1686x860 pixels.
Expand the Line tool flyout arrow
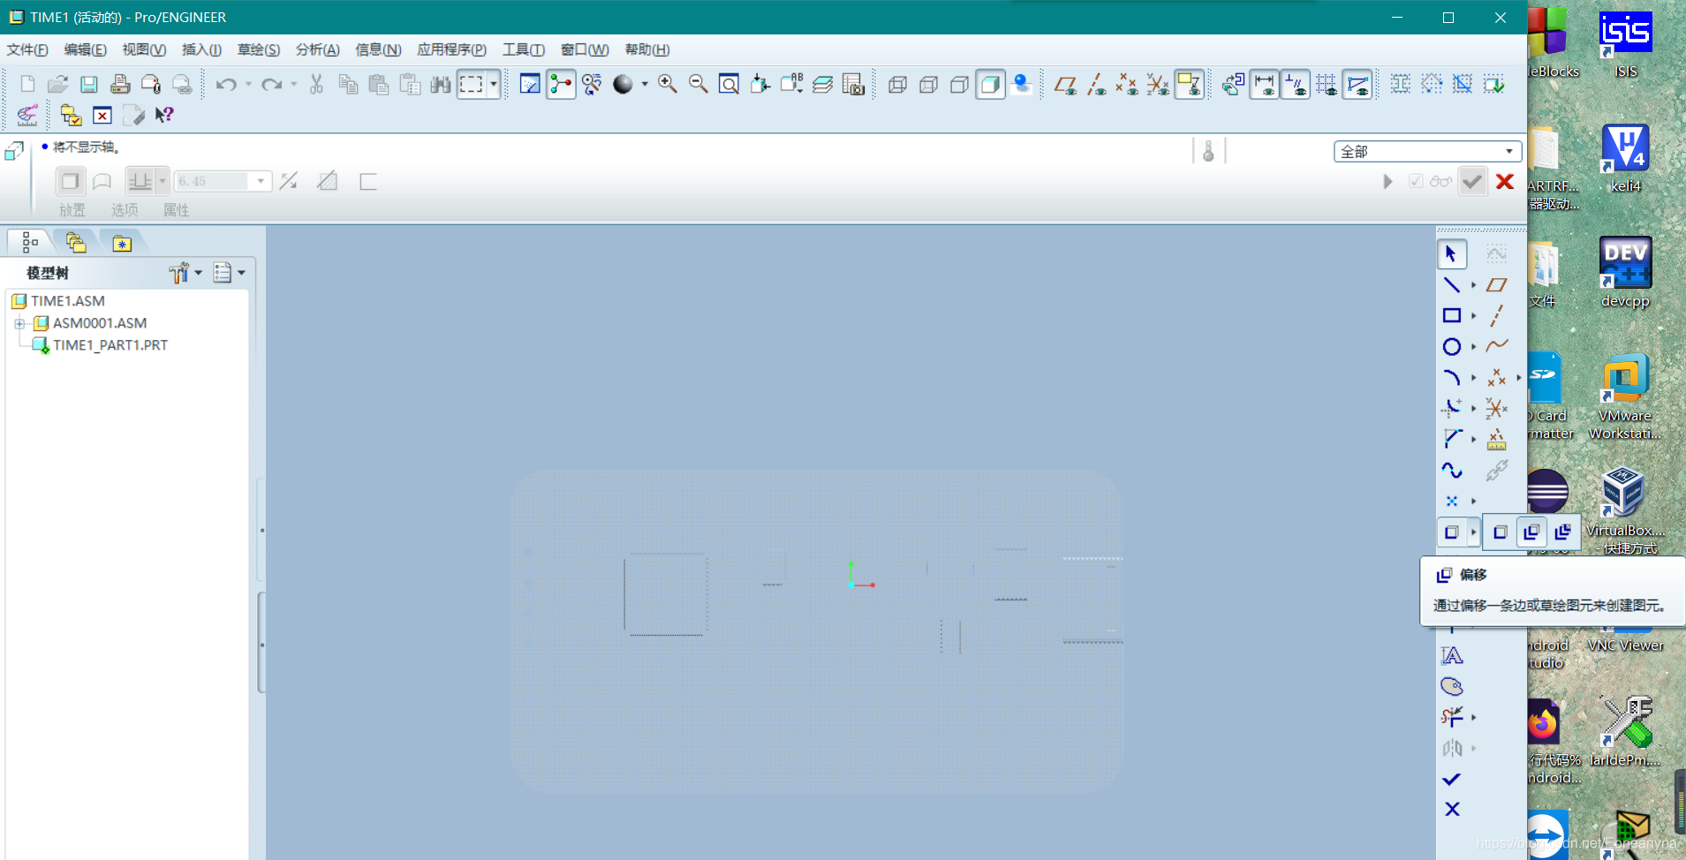(1473, 284)
